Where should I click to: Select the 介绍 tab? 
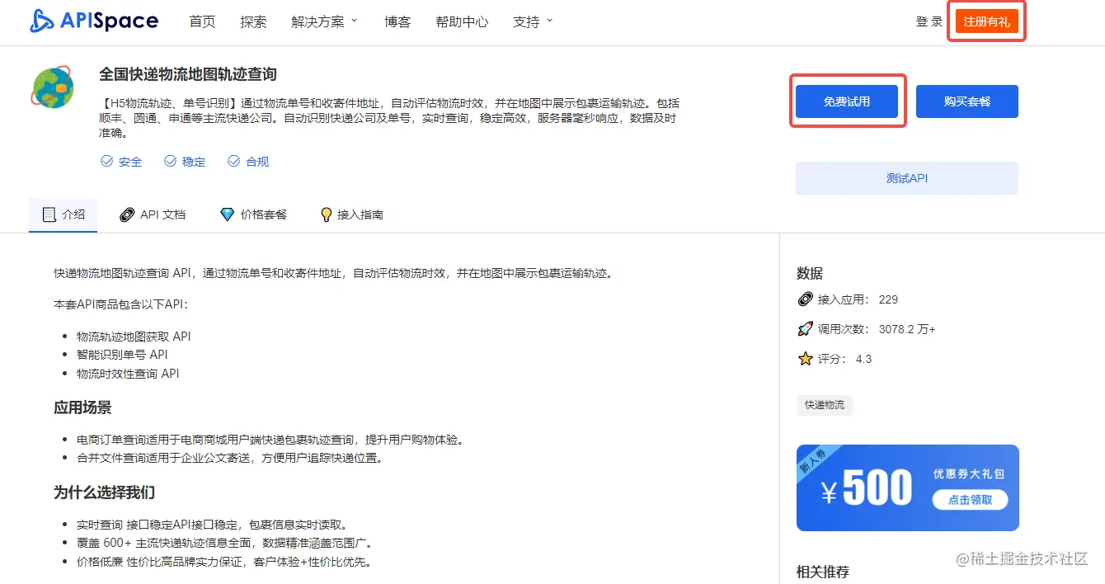(x=63, y=214)
